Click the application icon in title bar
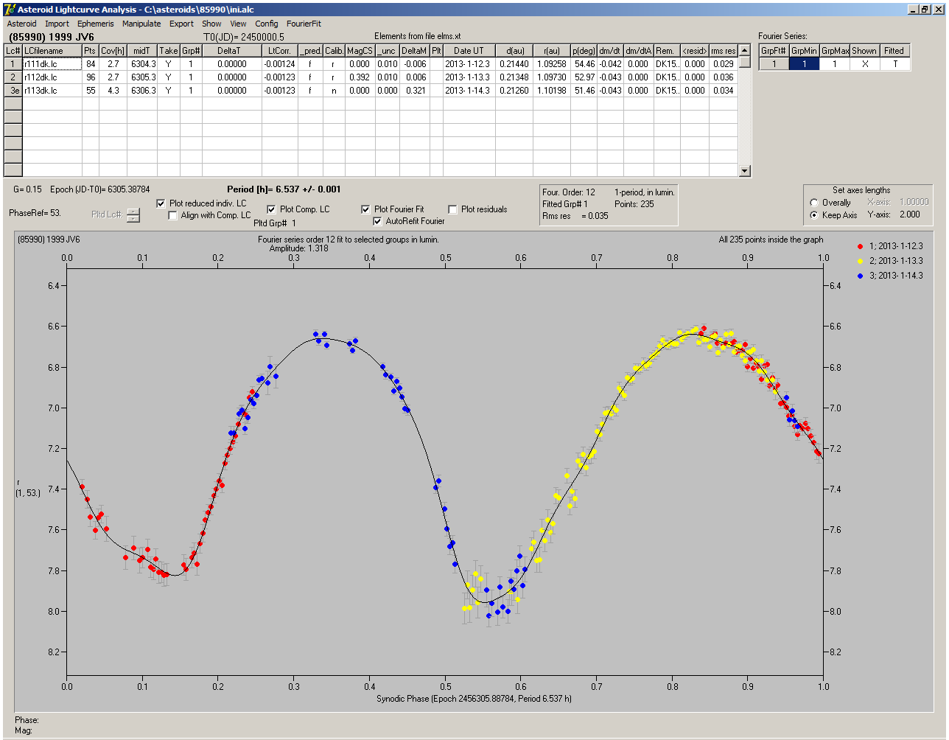Screen dimensions: 949x740 point(9,9)
